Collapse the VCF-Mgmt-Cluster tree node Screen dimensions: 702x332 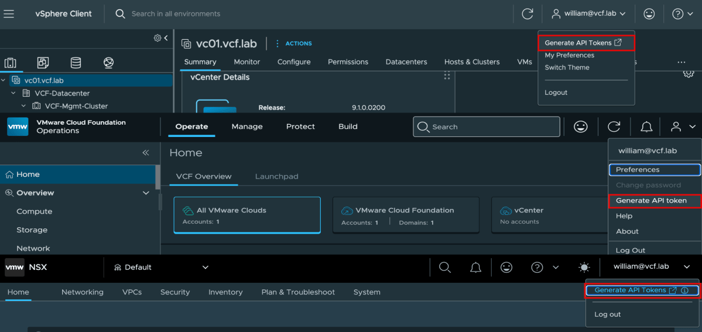coord(24,106)
